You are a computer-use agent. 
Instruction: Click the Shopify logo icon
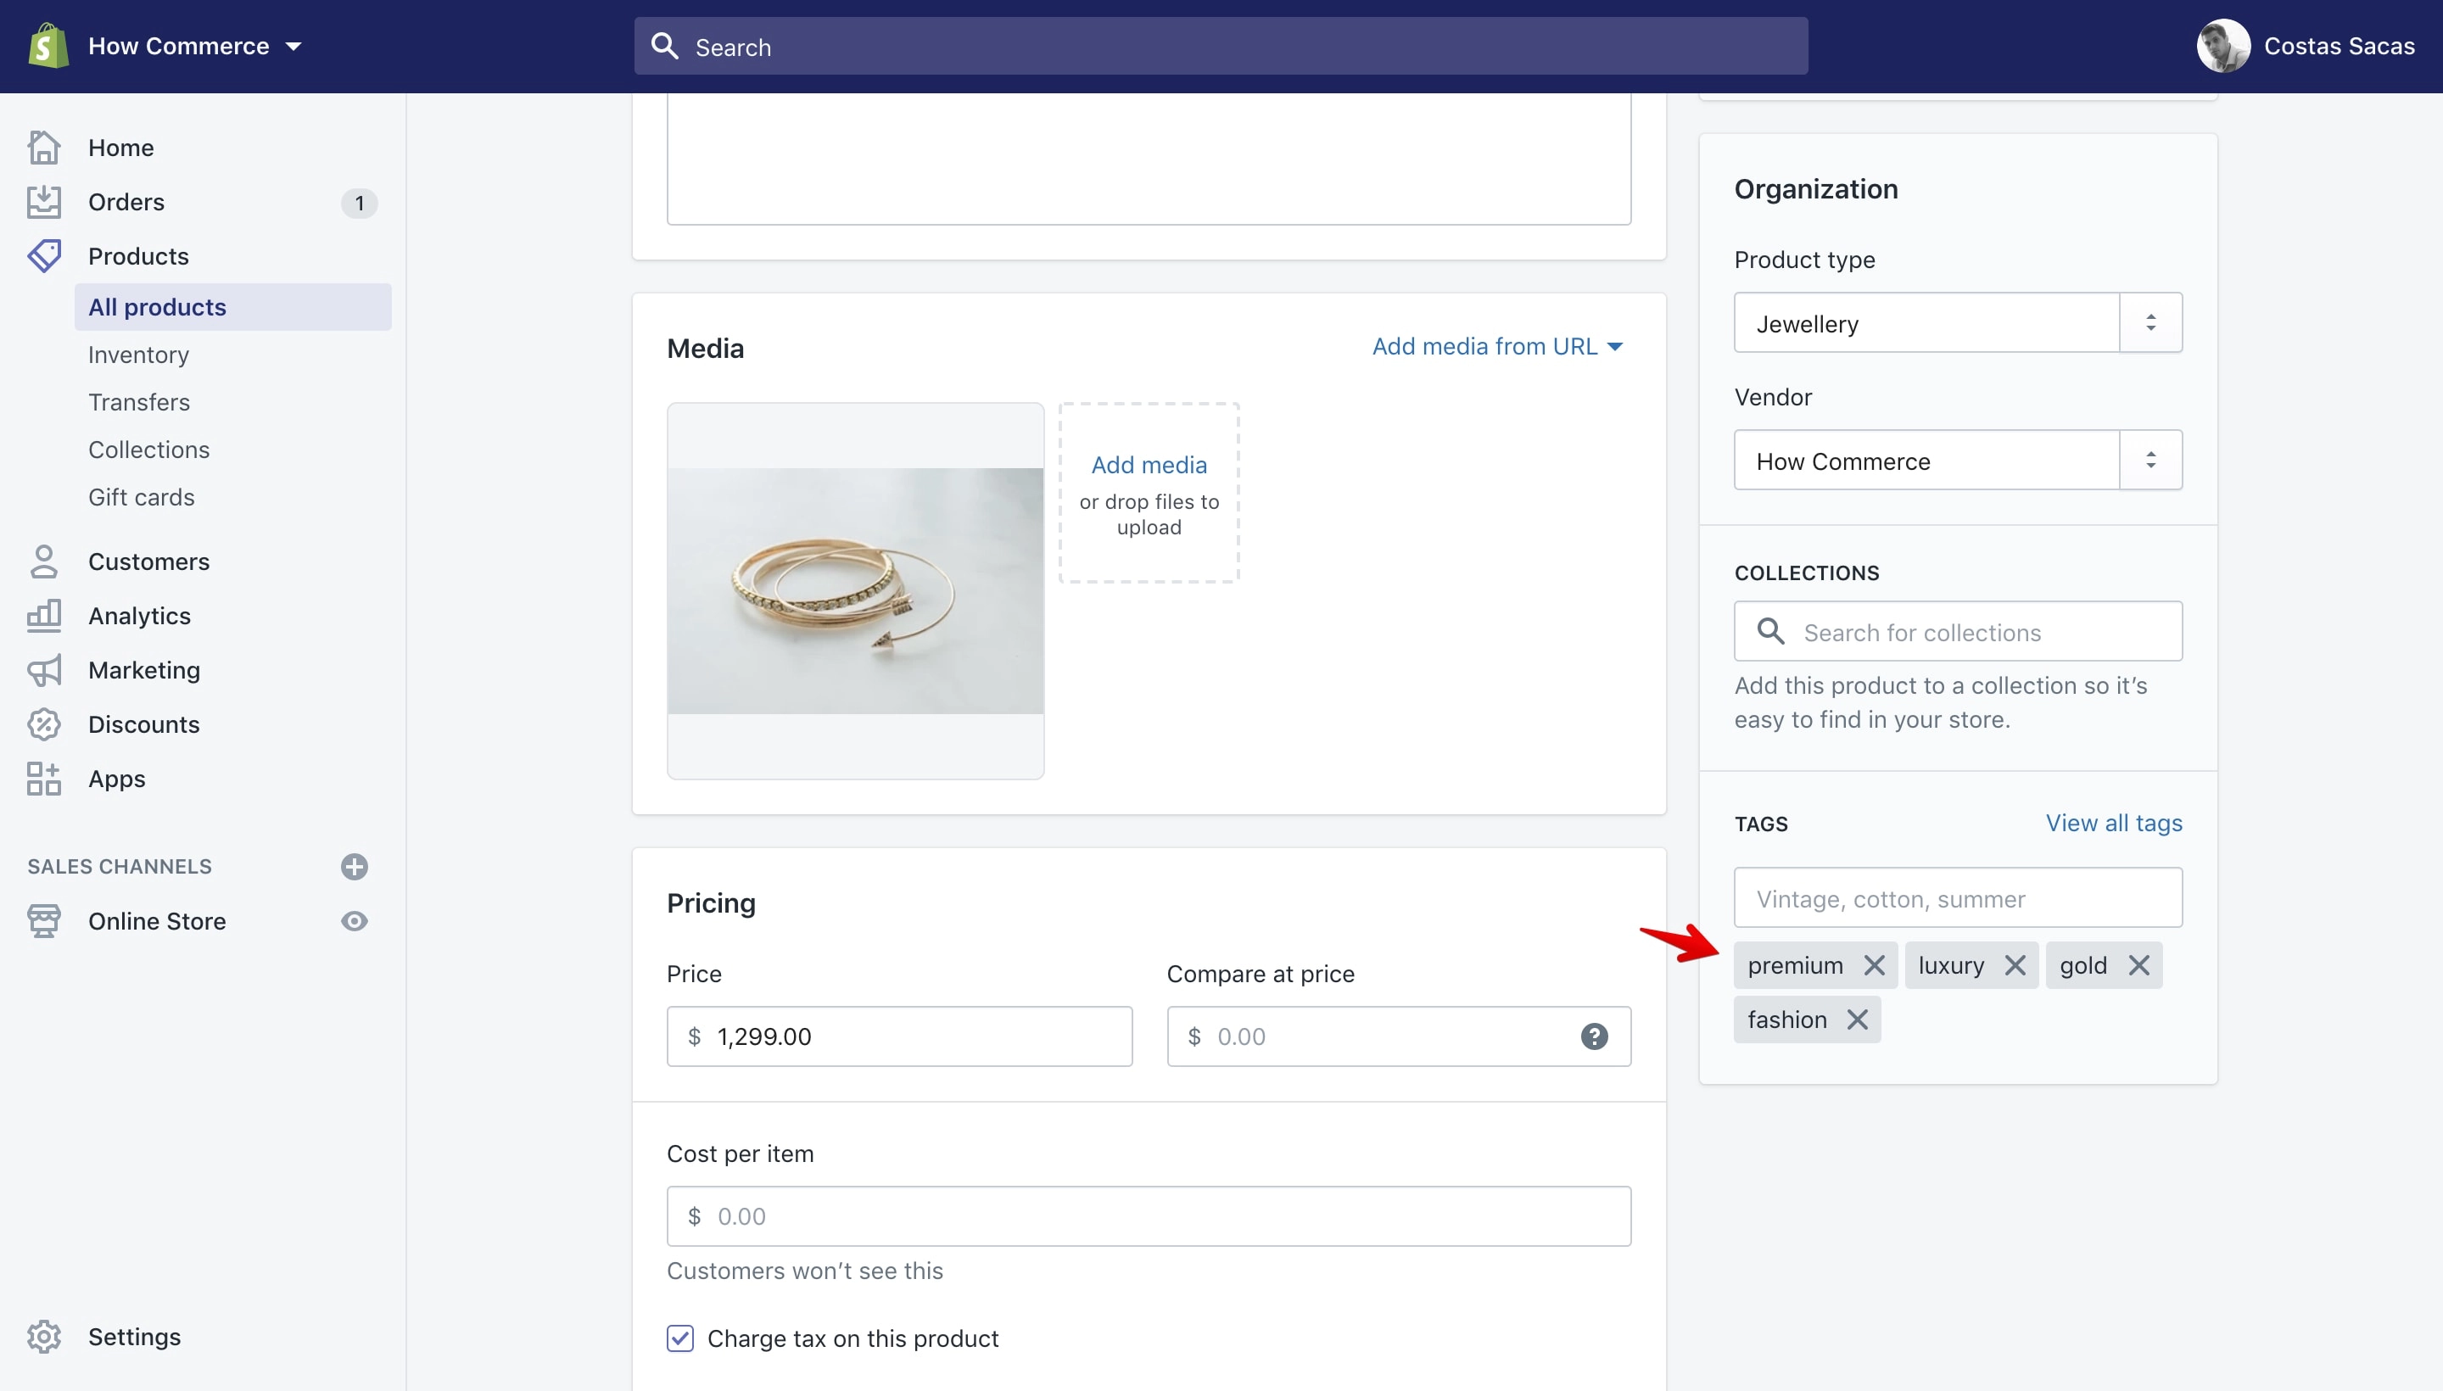pyautogui.click(x=48, y=46)
